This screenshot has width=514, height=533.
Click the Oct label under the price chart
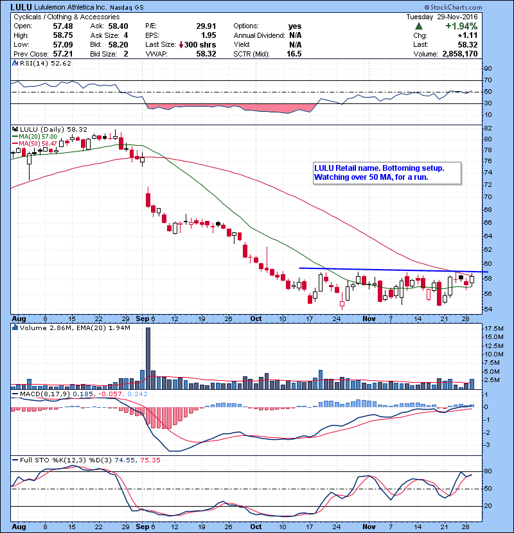(256, 319)
